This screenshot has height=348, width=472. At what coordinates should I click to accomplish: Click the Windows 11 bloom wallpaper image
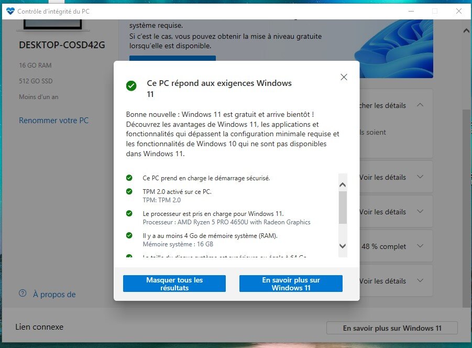click(394, 49)
